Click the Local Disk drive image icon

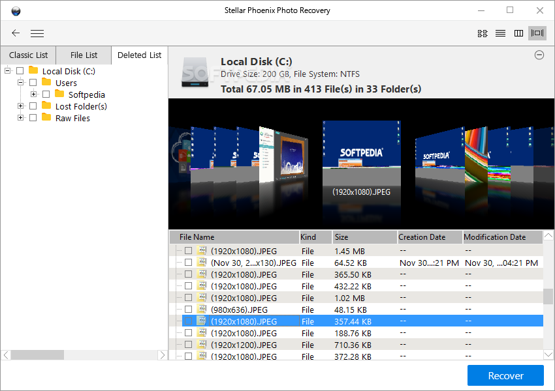tap(195, 72)
